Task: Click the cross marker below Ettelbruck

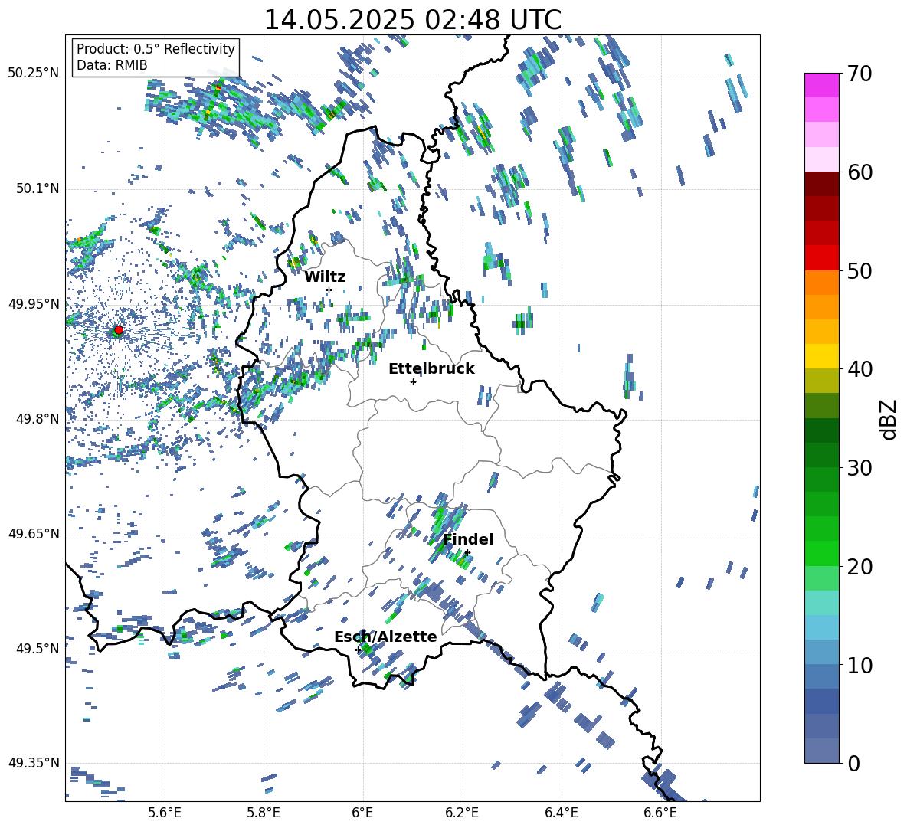Action: [x=413, y=381]
